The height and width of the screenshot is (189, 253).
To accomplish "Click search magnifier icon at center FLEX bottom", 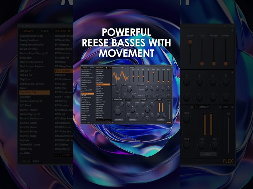I will pyautogui.click(x=110, y=122).
